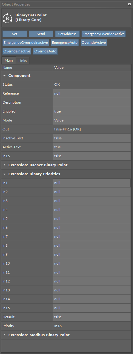Screen dimensions: 133x354
Task: Collapse Extension: Binary Priorities section
Action: click(x=4, y=174)
